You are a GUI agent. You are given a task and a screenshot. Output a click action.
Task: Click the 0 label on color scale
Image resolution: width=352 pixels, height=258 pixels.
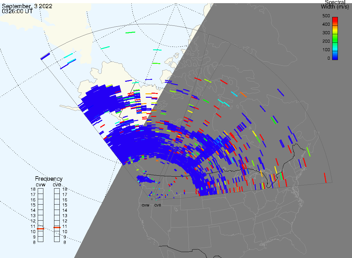[329, 58]
